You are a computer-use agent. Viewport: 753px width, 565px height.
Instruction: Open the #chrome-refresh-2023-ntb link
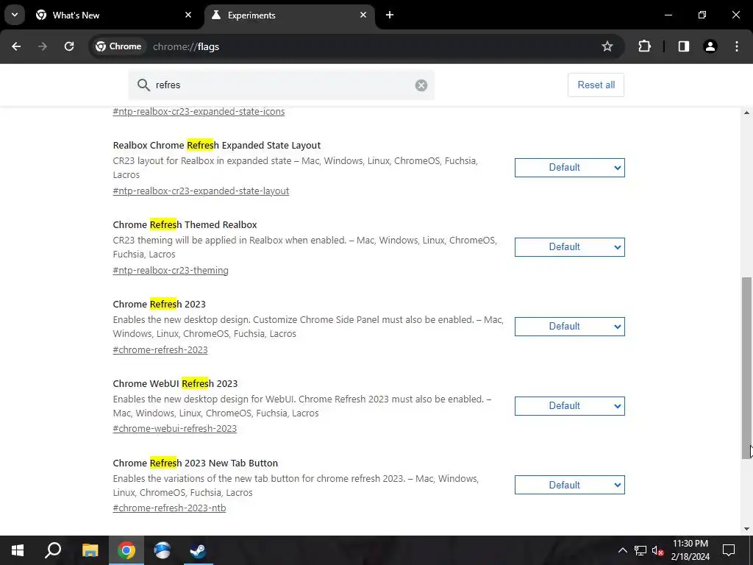(x=169, y=508)
